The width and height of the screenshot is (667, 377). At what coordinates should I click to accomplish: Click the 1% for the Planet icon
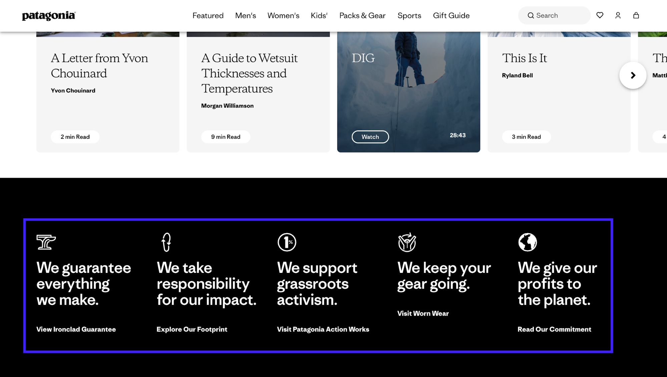287,242
